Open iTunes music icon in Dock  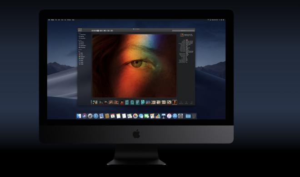point(169,116)
